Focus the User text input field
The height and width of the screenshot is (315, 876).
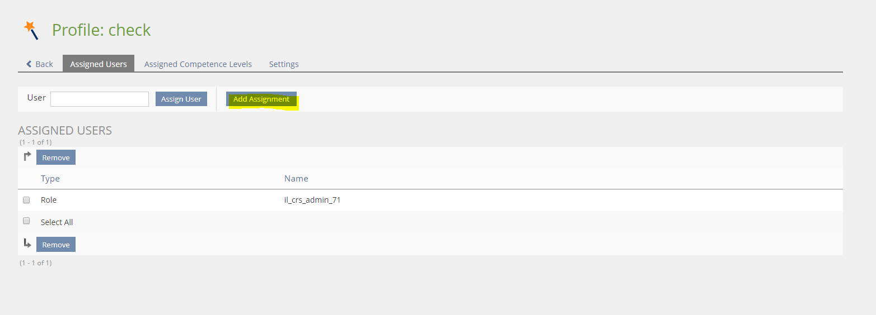tap(100, 99)
